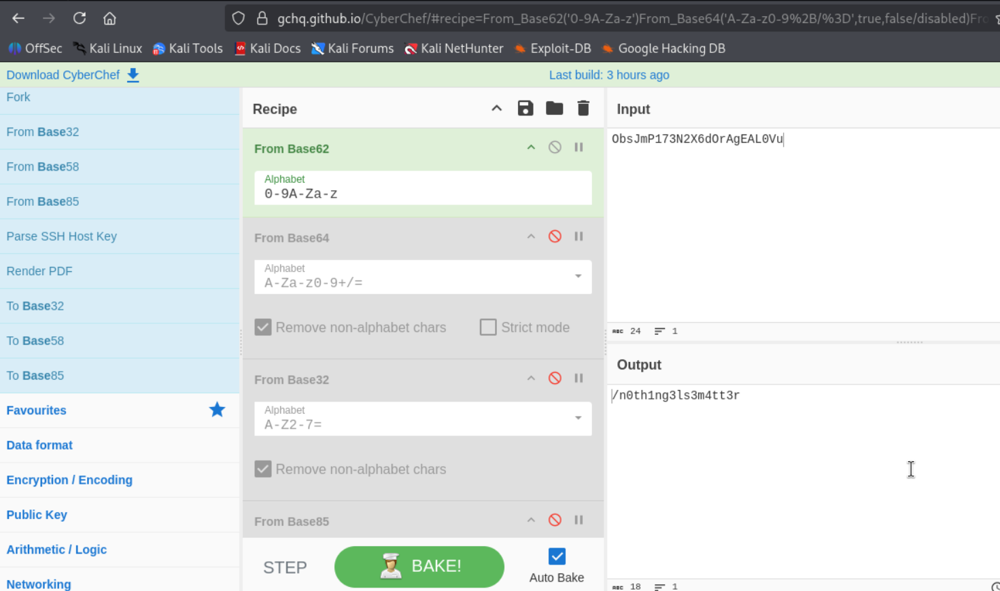This screenshot has width=1000, height=591.
Task: Set breakpoint on From Base64
Action: (x=579, y=236)
